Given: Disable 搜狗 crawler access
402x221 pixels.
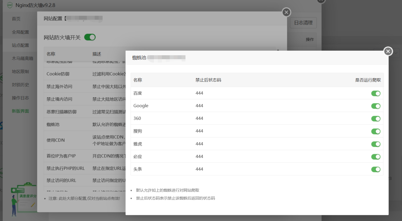Looking at the screenshot, I should [x=376, y=131].
